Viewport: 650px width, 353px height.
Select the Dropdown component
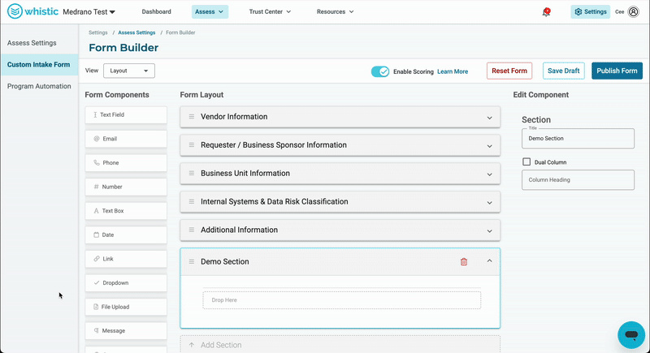(x=126, y=282)
